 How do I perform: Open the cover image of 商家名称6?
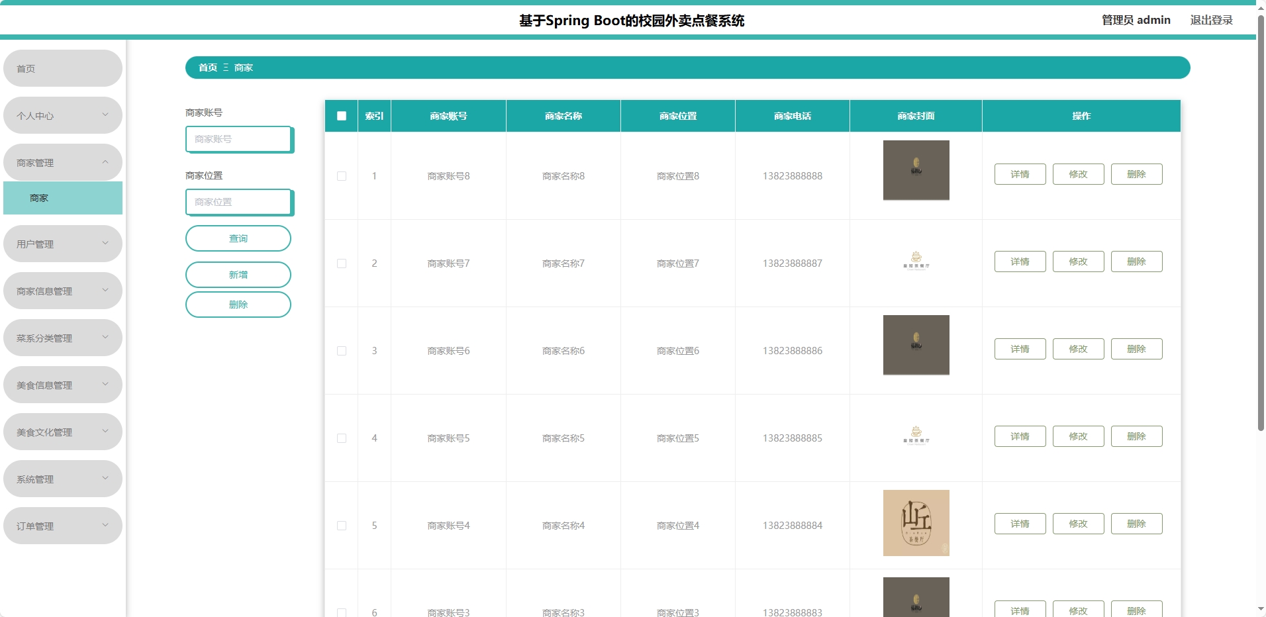(x=916, y=345)
